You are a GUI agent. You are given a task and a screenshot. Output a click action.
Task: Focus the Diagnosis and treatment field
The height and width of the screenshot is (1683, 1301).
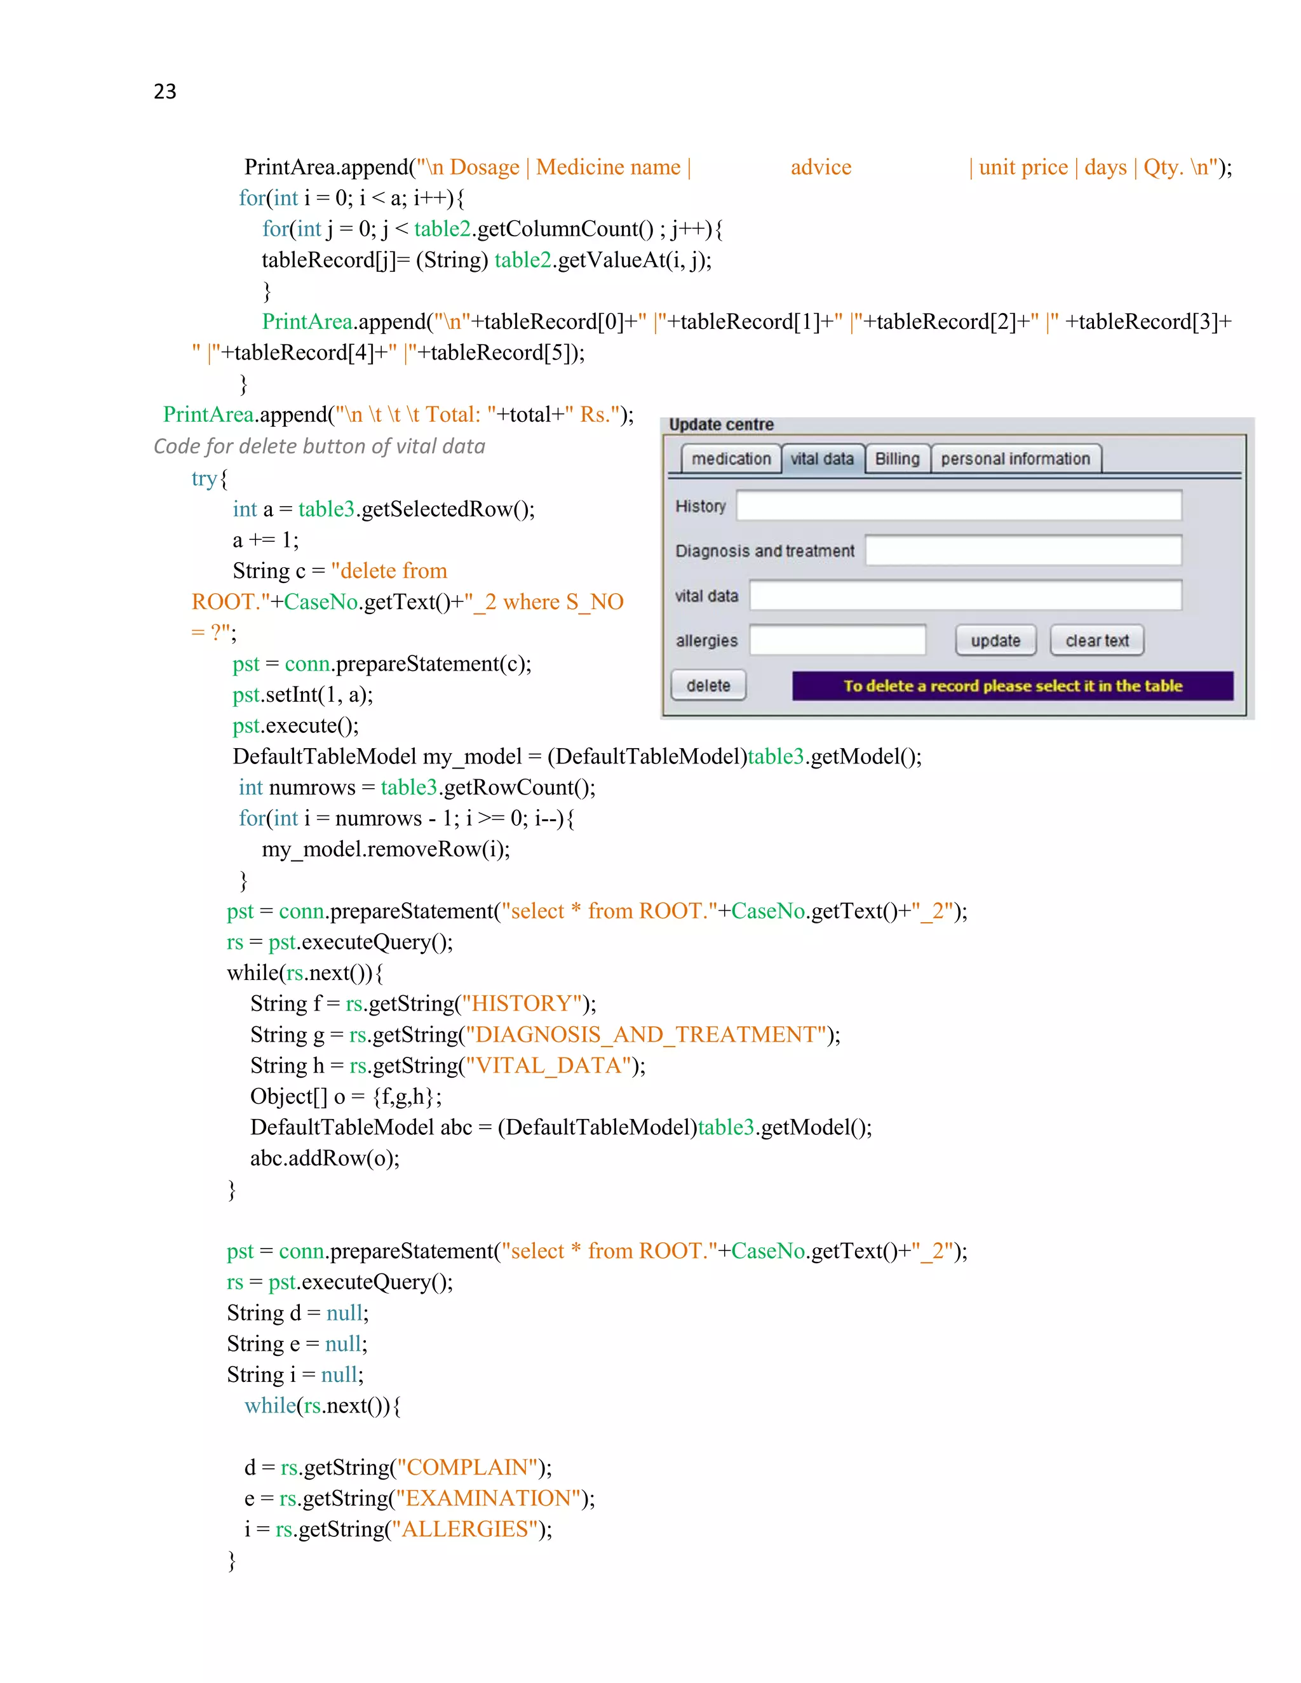(x=1023, y=550)
